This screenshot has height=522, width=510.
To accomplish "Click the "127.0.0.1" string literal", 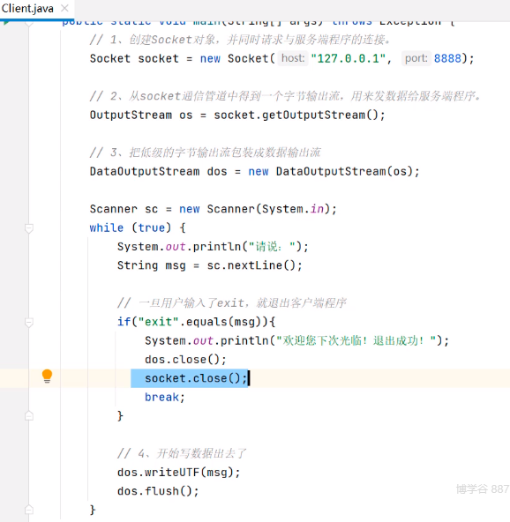I will point(349,58).
